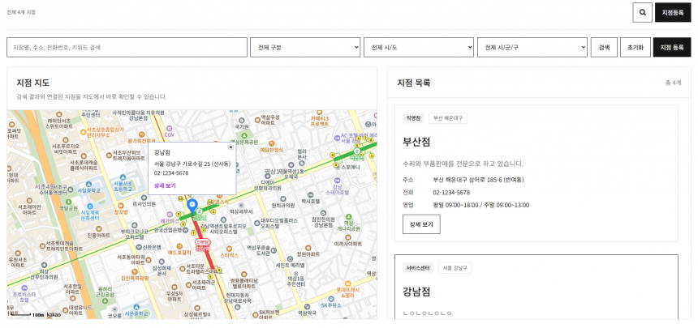Click the 카페413 프로젝트 icon on map
The height and width of the screenshot is (328, 698).
click(x=319, y=113)
